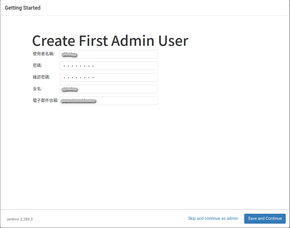Click the 密碼 label text
290x228 pixels.
pos(38,66)
